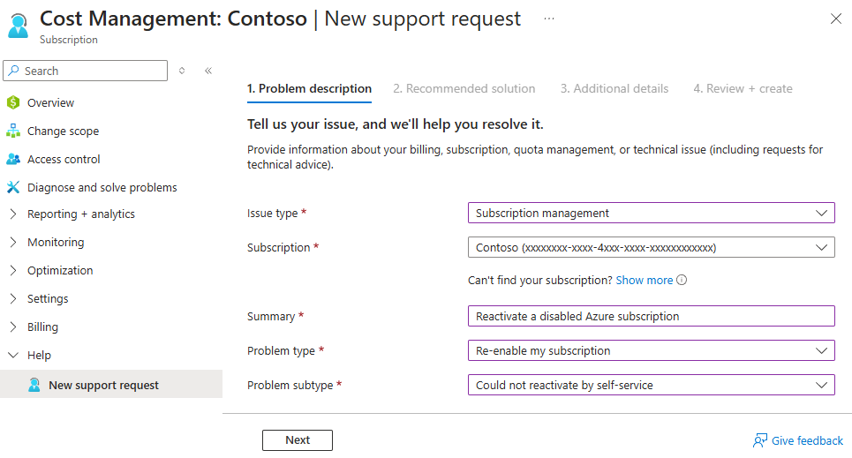This screenshot has width=852, height=458.
Task: Click the Summary text field
Action: 651,316
